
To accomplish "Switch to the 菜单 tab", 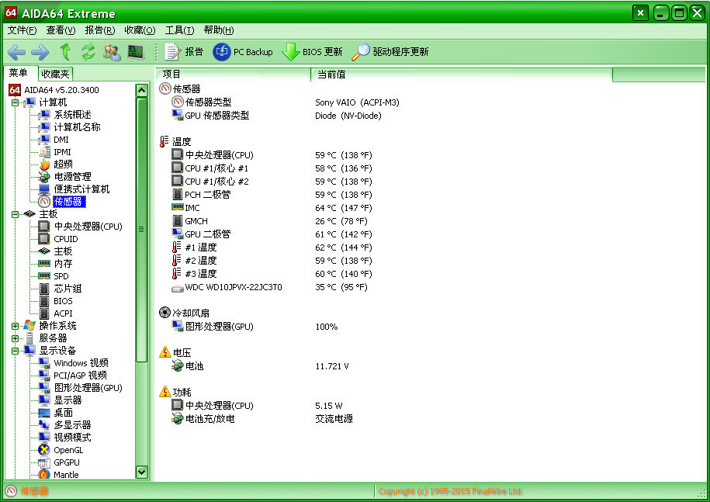I will click(19, 73).
